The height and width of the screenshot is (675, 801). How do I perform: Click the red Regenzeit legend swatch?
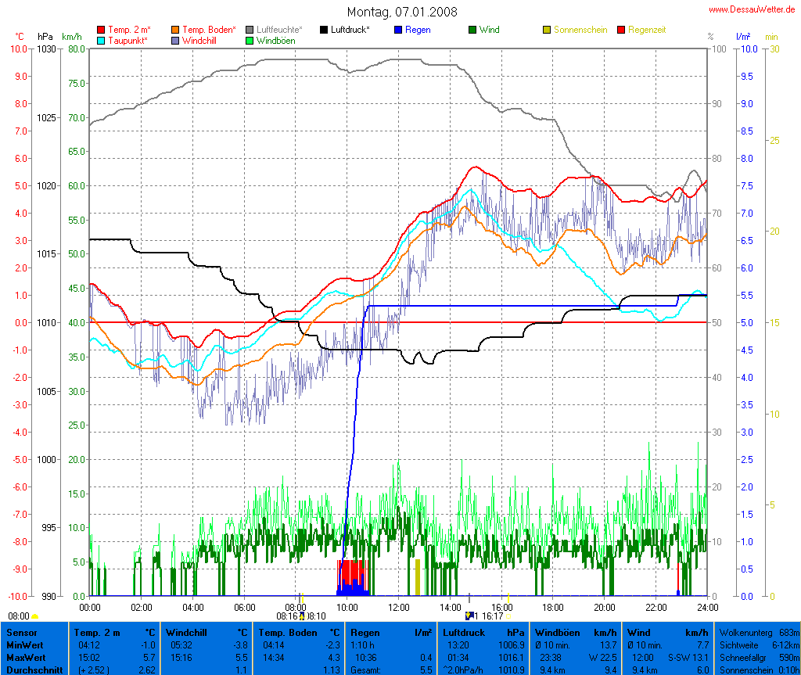click(x=622, y=30)
